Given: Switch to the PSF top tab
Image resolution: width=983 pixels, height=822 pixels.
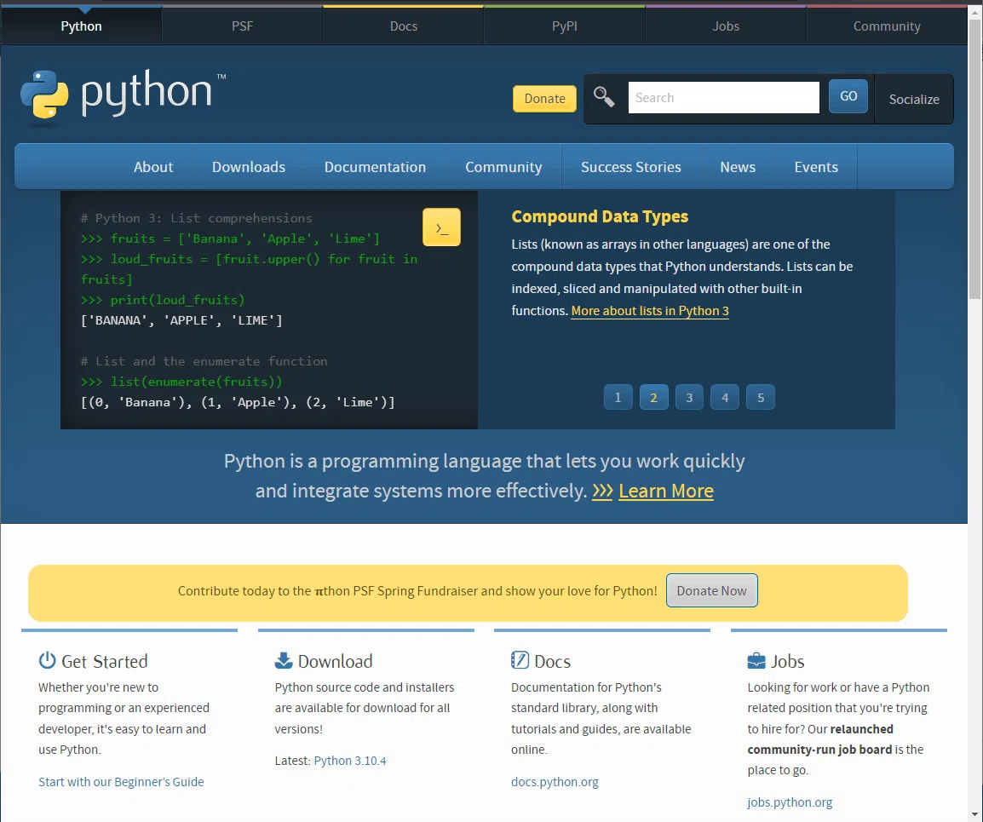Looking at the screenshot, I should [x=242, y=26].
